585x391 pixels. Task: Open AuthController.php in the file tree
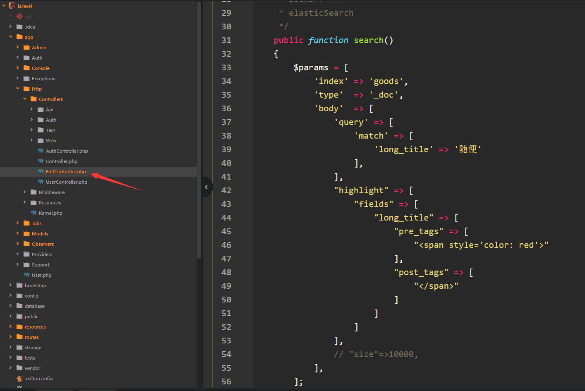(x=67, y=151)
